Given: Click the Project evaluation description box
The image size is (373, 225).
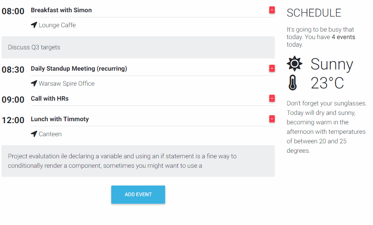Looking at the screenshot, I should pyautogui.click(x=138, y=161).
